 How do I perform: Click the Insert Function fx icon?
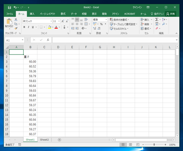[x=48, y=40]
